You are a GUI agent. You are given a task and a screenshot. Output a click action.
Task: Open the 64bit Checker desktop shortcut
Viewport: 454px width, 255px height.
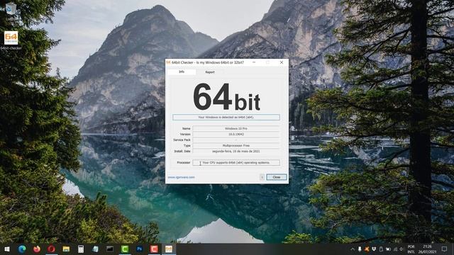point(11,40)
